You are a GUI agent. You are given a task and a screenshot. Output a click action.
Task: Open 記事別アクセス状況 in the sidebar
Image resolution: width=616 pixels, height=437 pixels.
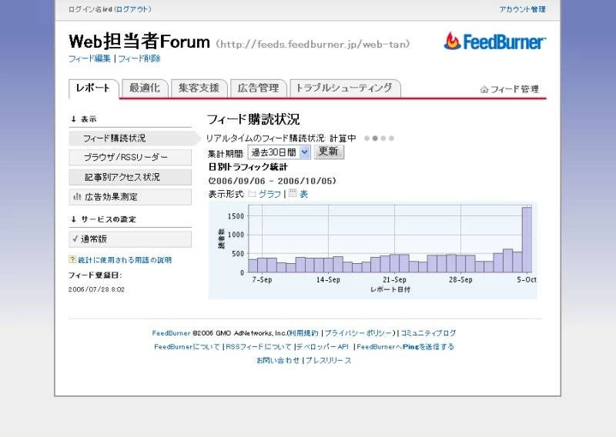click(x=123, y=177)
